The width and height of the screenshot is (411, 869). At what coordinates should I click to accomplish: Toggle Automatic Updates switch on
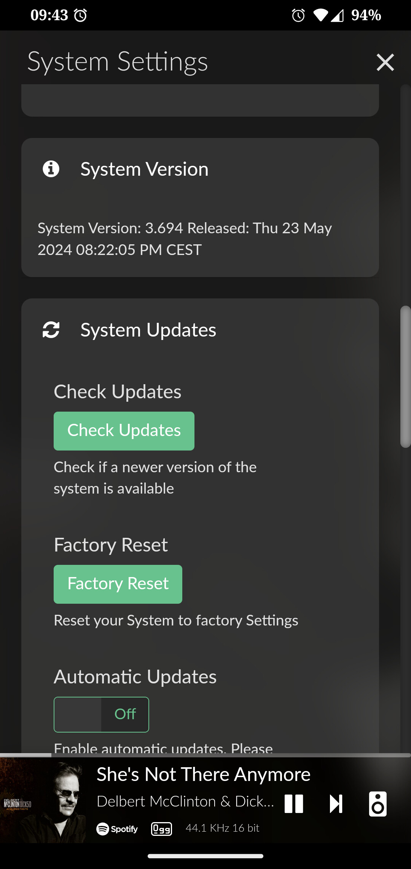coord(101,715)
